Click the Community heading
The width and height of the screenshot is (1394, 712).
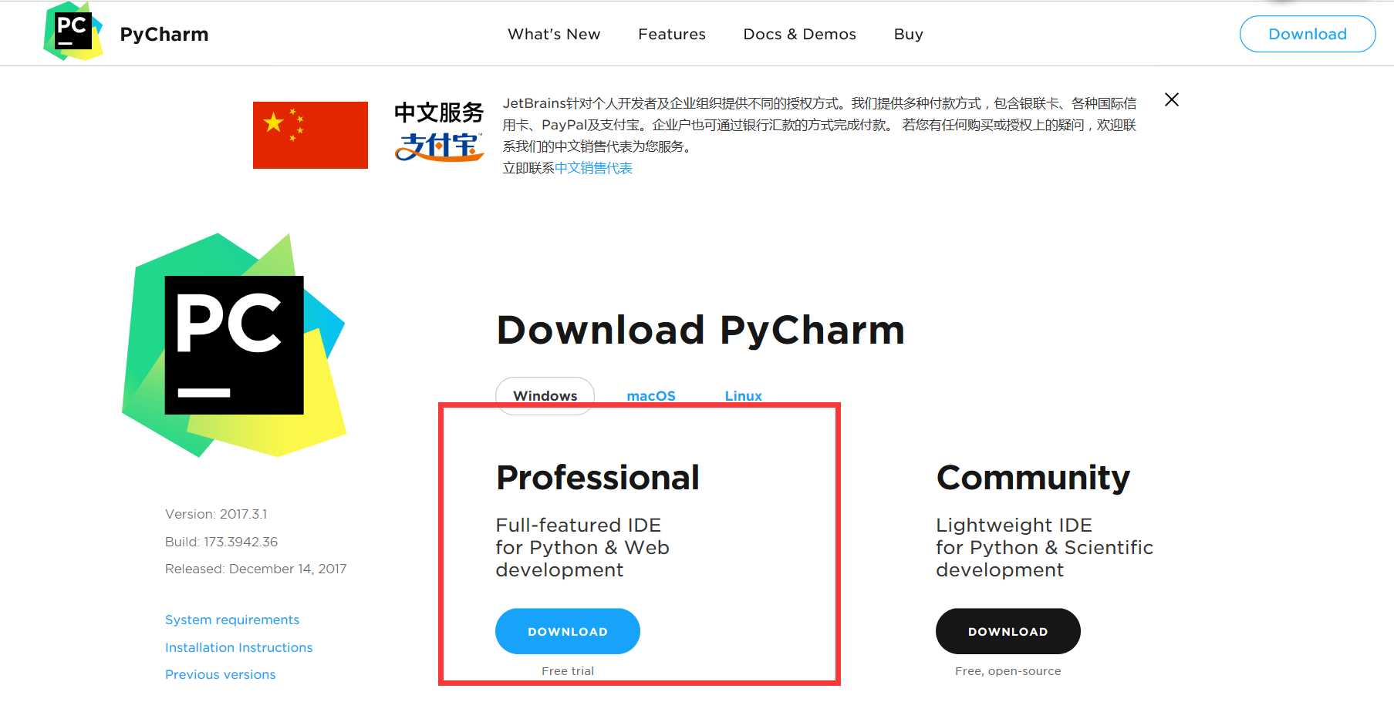1033,479
